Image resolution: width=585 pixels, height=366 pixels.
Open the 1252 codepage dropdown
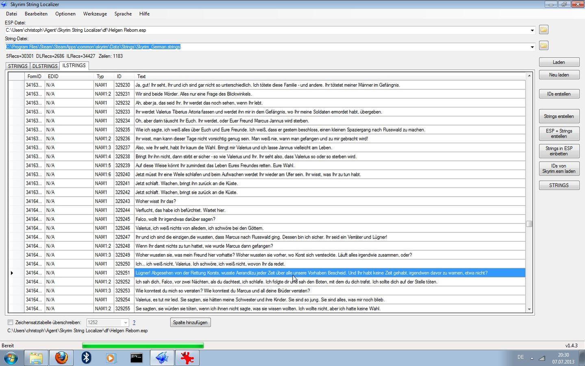[x=125, y=323]
